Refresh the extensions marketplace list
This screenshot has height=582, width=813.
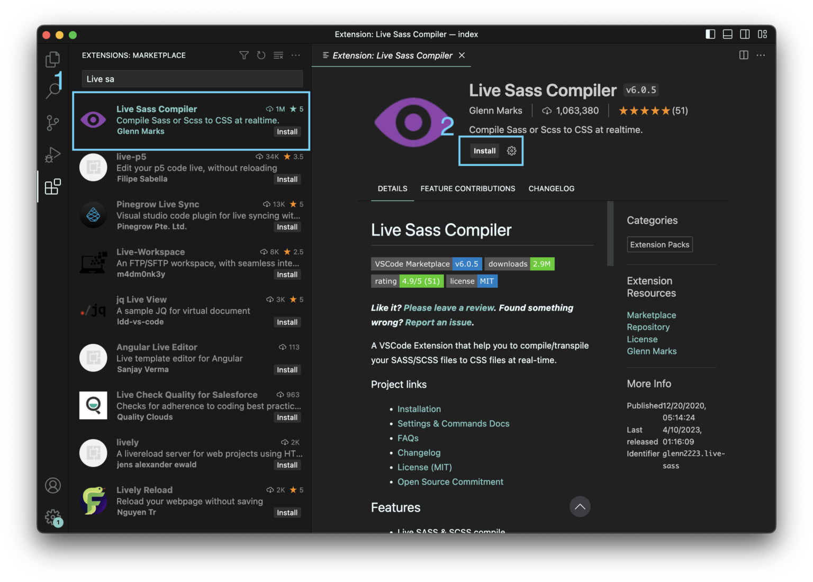coord(261,55)
